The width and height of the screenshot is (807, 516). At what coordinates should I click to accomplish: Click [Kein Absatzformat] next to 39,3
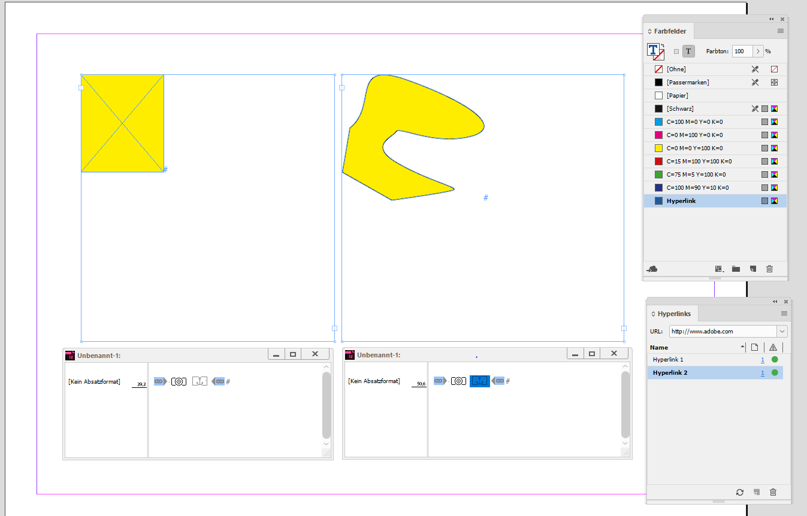94,381
